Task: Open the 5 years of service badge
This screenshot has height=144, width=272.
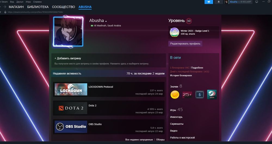Action: (x=199, y=95)
